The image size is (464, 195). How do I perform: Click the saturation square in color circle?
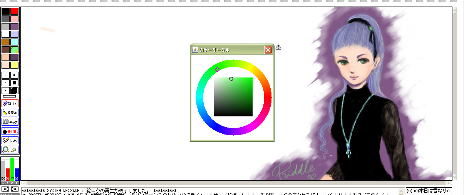[233, 97]
